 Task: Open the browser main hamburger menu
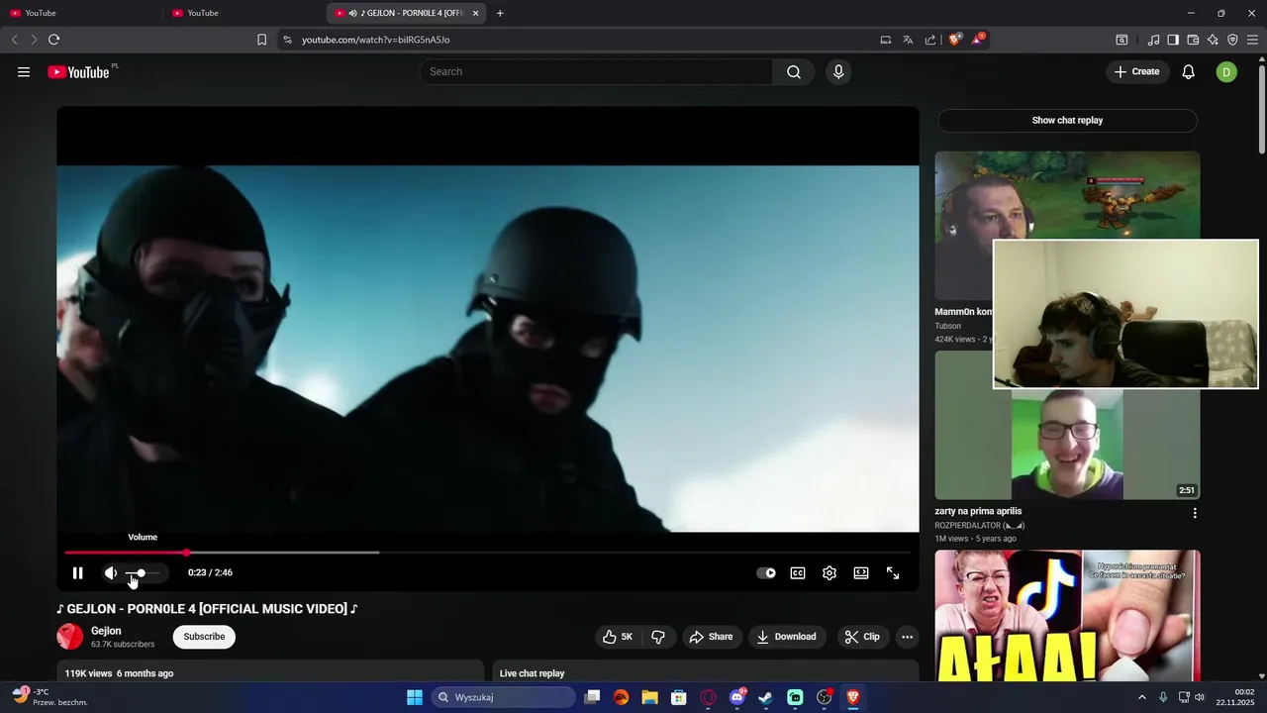pyautogui.click(x=1252, y=40)
